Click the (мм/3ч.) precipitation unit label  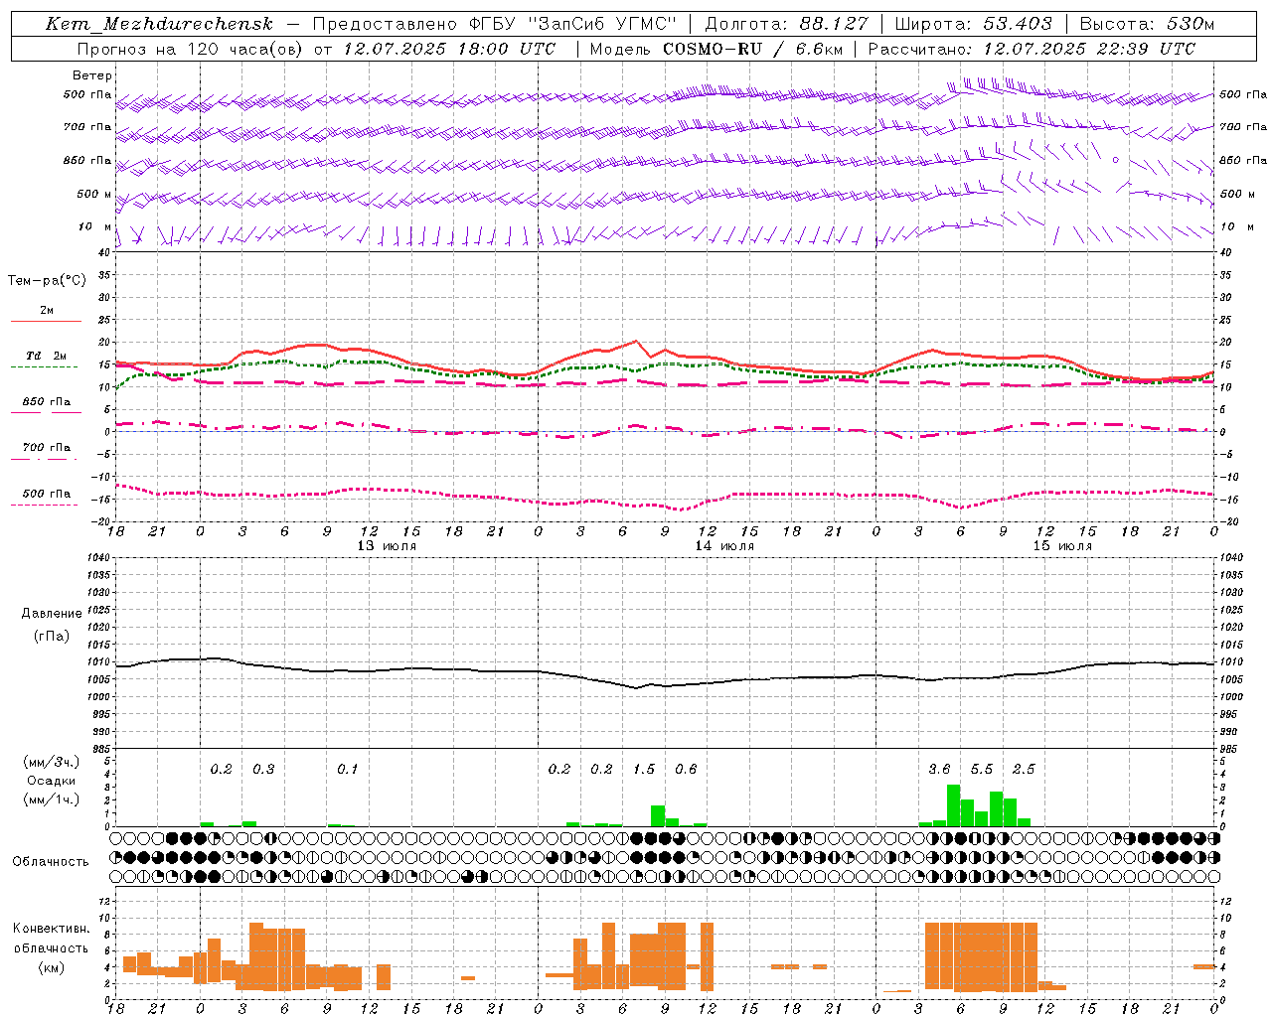tap(52, 762)
